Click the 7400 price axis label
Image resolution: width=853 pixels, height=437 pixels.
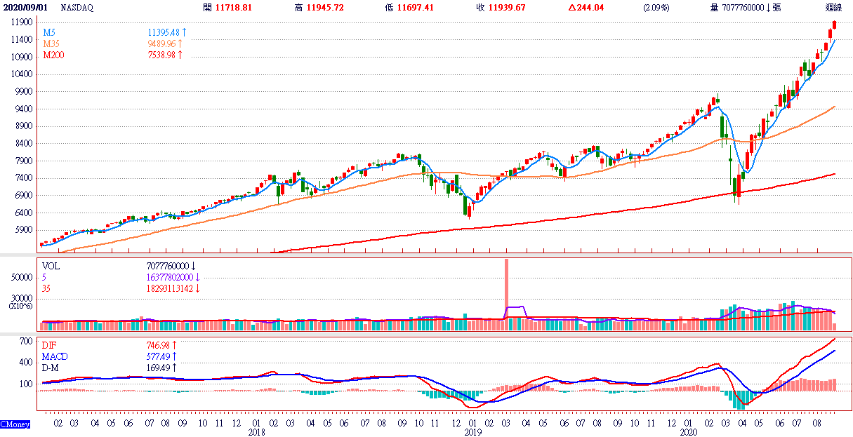(25, 178)
